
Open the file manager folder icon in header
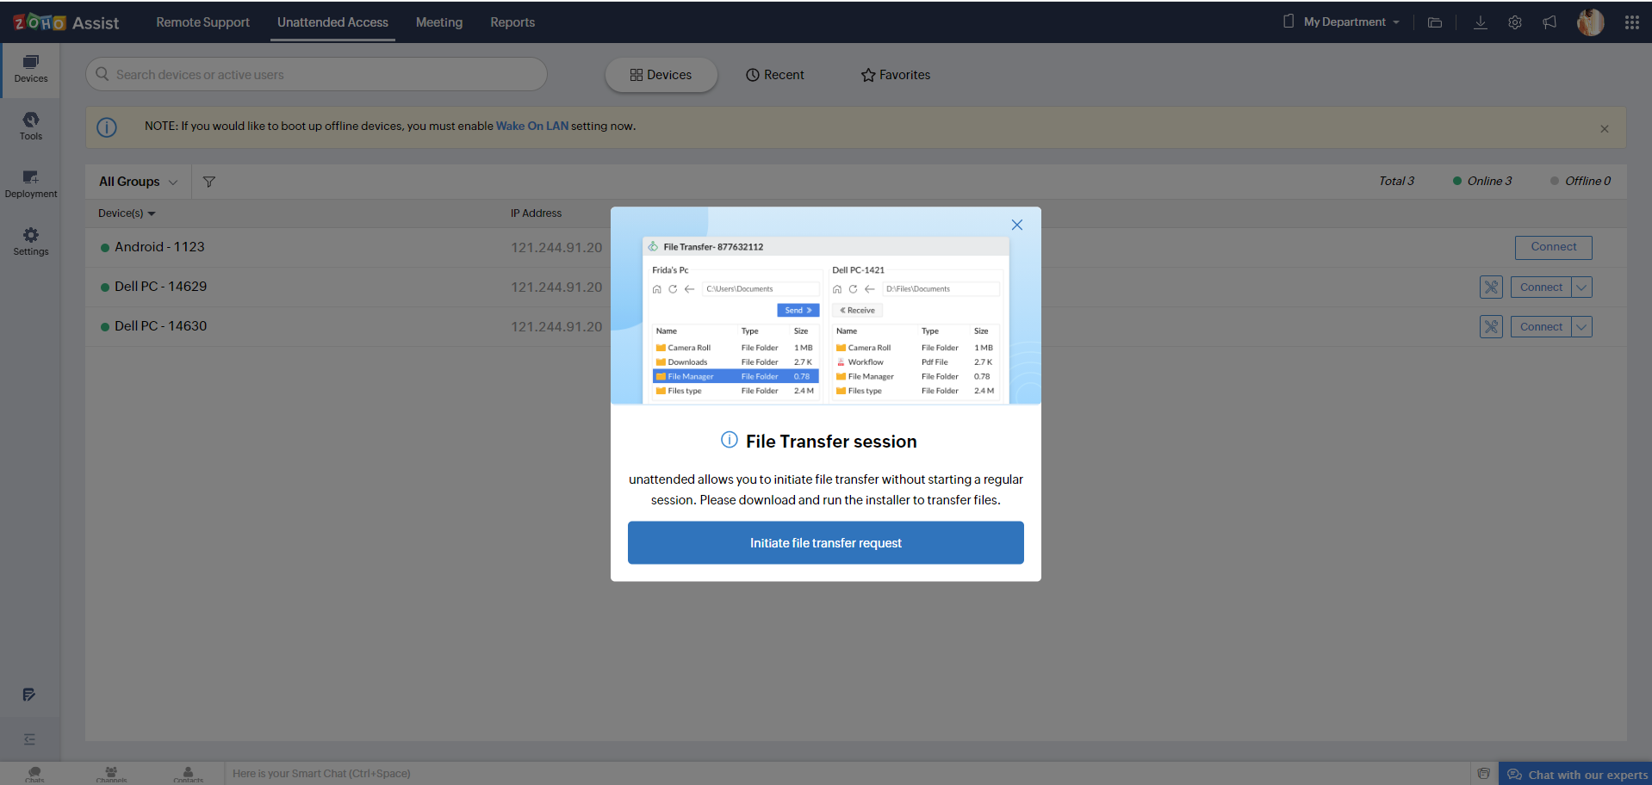coord(1434,22)
